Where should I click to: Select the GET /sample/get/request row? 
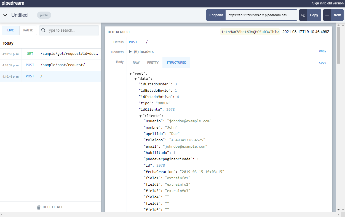tap(50, 54)
